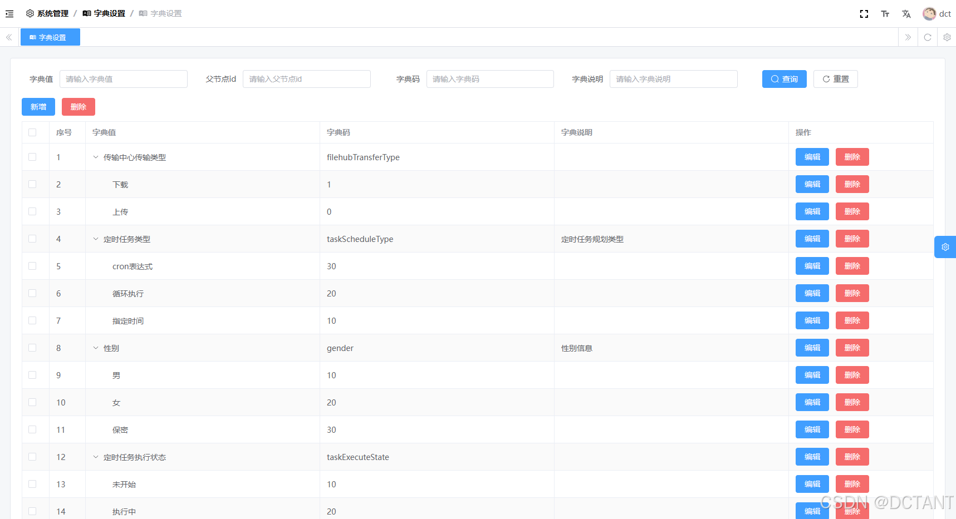This screenshot has height=519, width=956.
Task: Open the font size icon
Action: click(885, 14)
